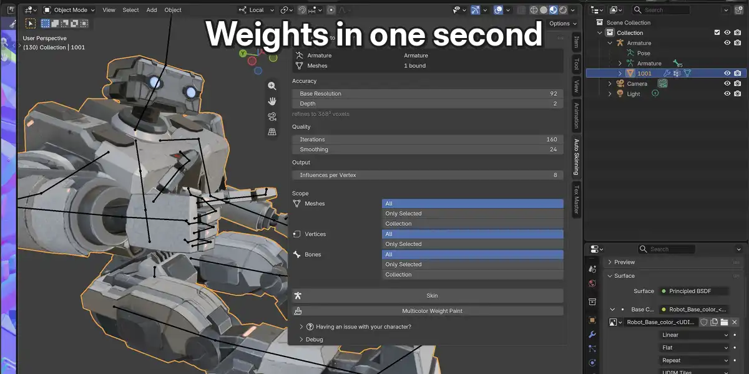749x374 pixels.
Task: Open the Modifiers wrench properties tab
Action: (592, 335)
